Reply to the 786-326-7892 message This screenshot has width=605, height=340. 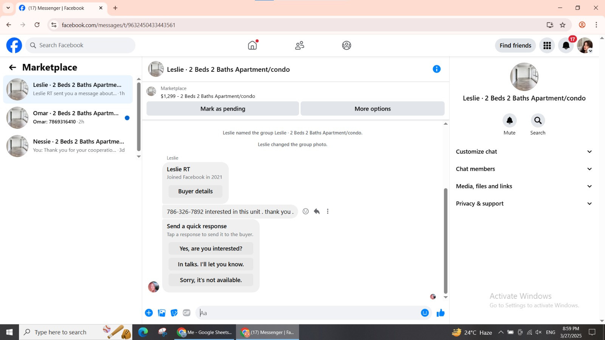pos(317,212)
